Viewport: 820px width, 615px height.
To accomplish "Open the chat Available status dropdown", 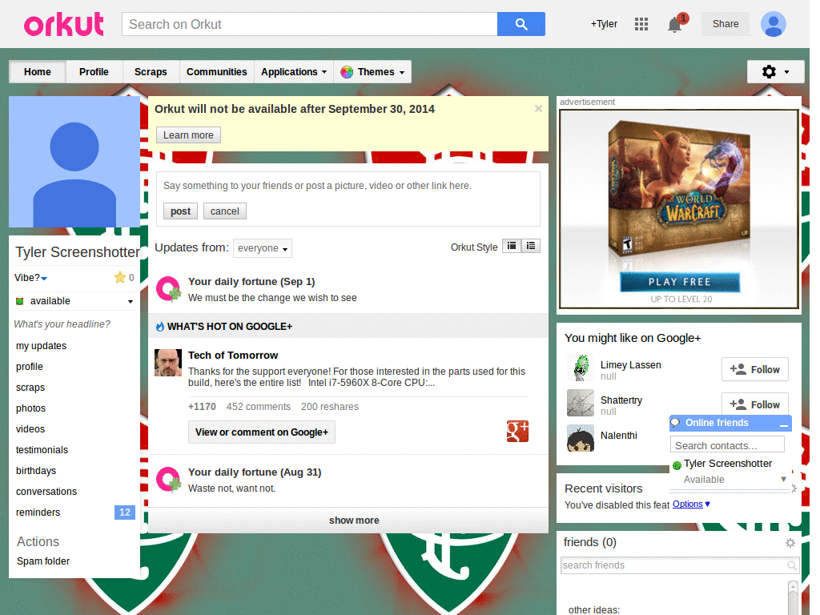I will coord(783,480).
